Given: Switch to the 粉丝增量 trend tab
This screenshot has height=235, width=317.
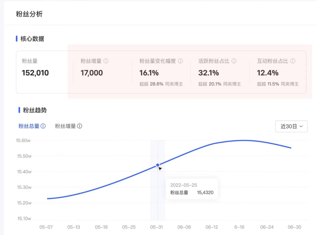Looking at the screenshot, I should point(65,126).
